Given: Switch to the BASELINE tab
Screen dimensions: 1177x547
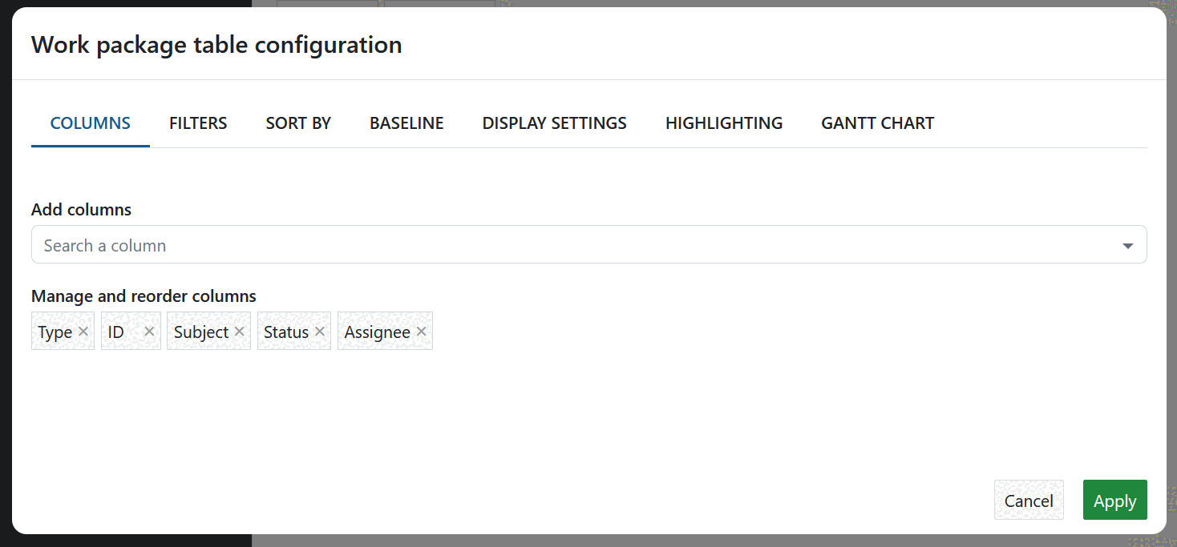Looking at the screenshot, I should click(x=406, y=123).
